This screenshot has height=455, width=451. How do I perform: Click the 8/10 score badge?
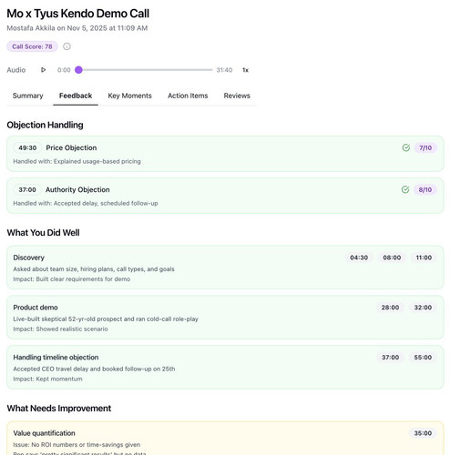pos(425,189)
